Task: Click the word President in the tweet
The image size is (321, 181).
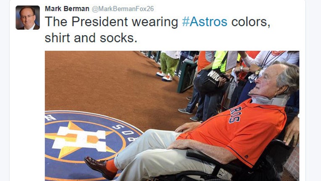Action: tap(100, 22)
